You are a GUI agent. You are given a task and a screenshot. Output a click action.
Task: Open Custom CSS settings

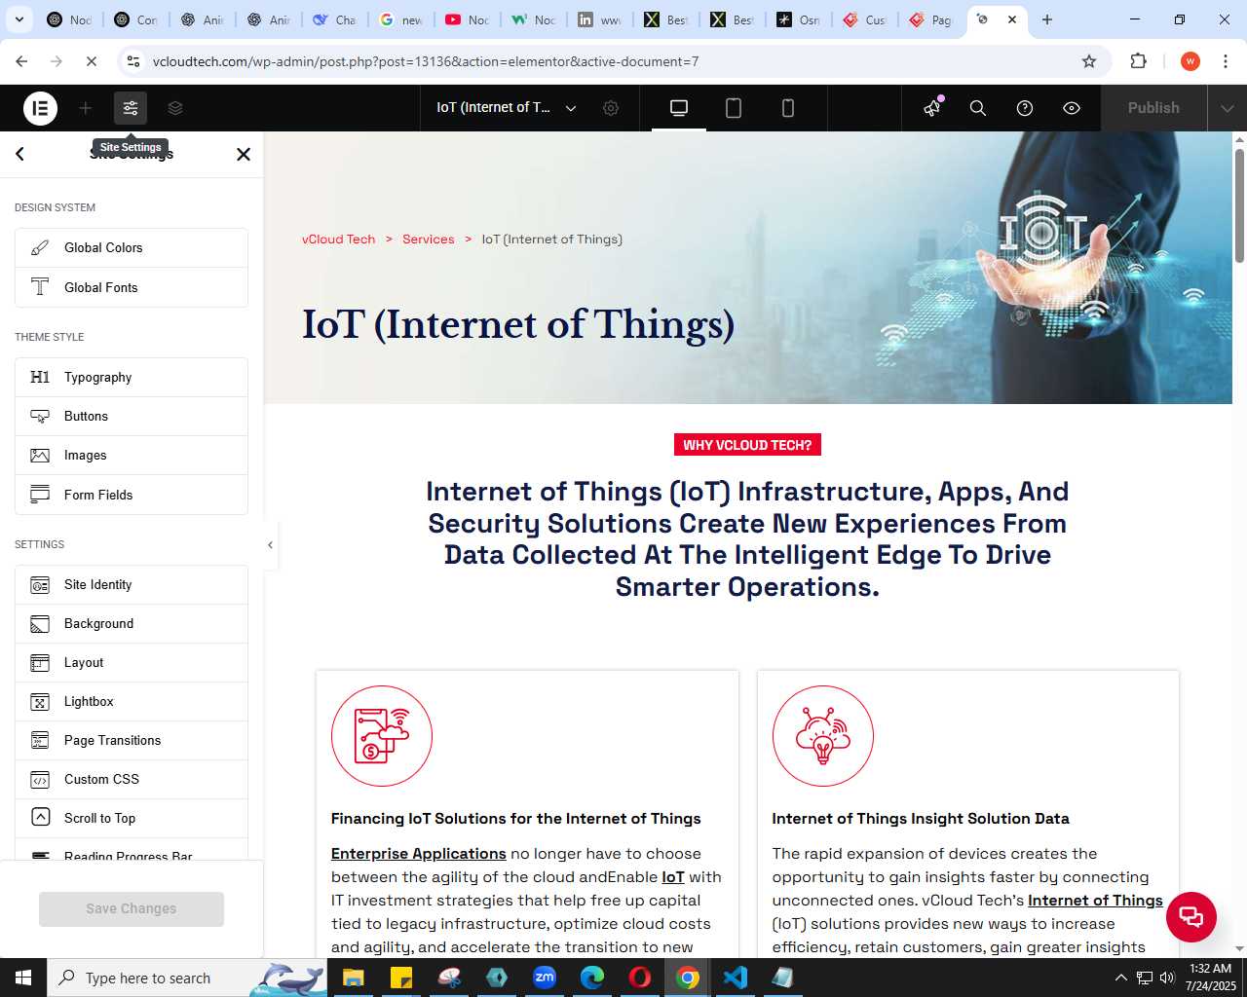132,780
